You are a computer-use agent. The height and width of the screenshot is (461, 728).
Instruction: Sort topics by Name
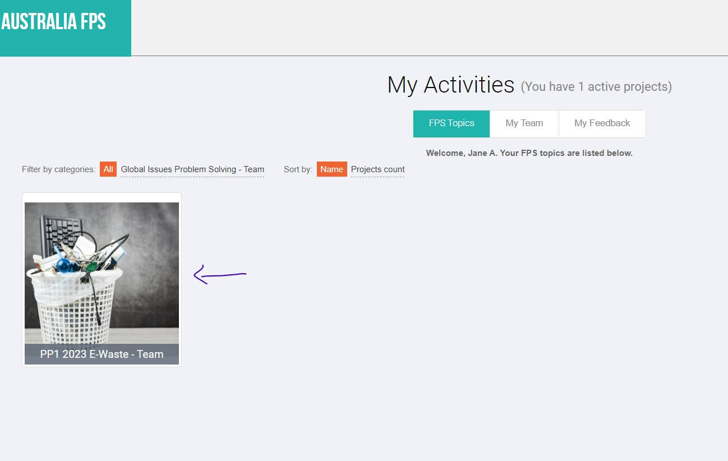(331, 169)
